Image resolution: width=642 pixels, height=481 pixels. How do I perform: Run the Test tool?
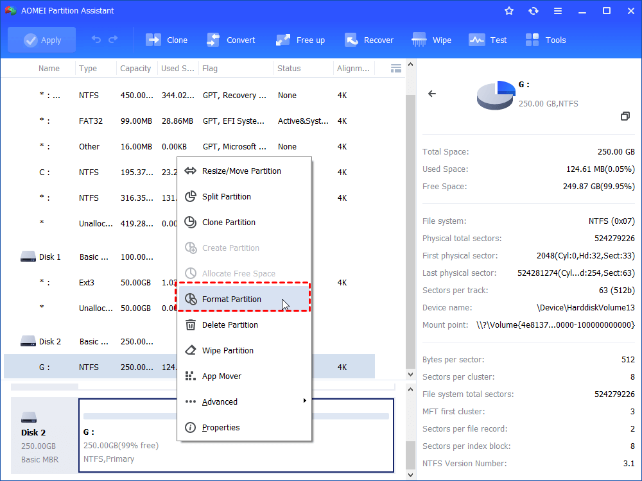click(x=488, y=39)
